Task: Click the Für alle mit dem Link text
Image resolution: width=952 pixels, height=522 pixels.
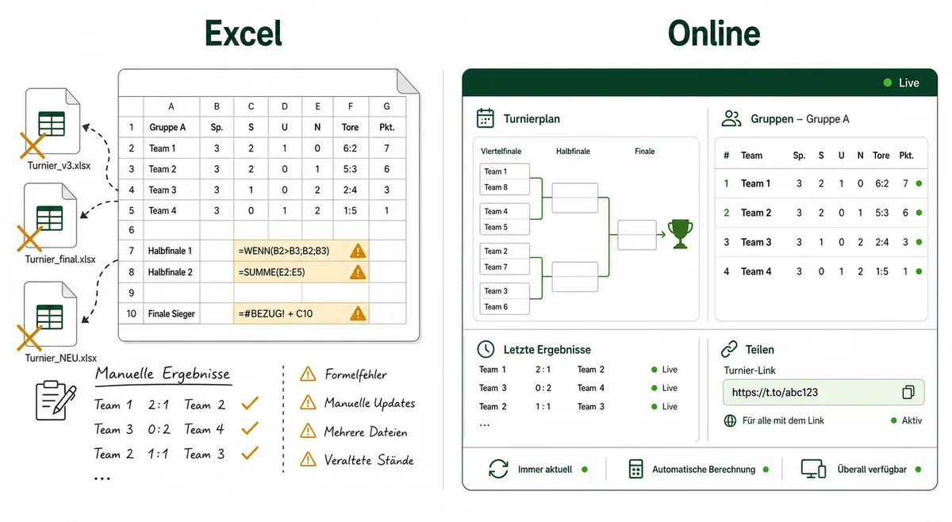Action: [x=783, y=420]
